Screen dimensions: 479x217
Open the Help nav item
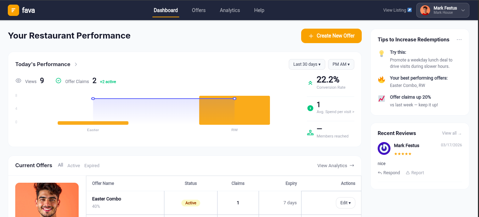coord(259,10)
